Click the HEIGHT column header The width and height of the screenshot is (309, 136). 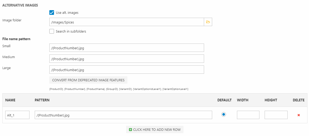[x=271, y=100]
